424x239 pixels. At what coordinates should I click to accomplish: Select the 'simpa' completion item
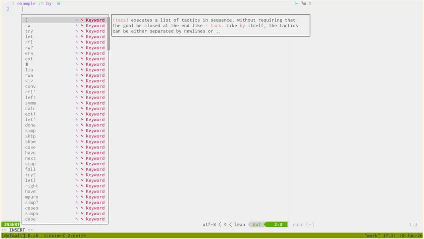pos(31,214)
